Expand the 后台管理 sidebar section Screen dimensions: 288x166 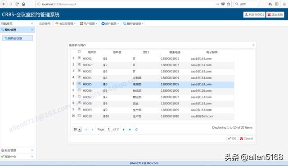point(17,150)
